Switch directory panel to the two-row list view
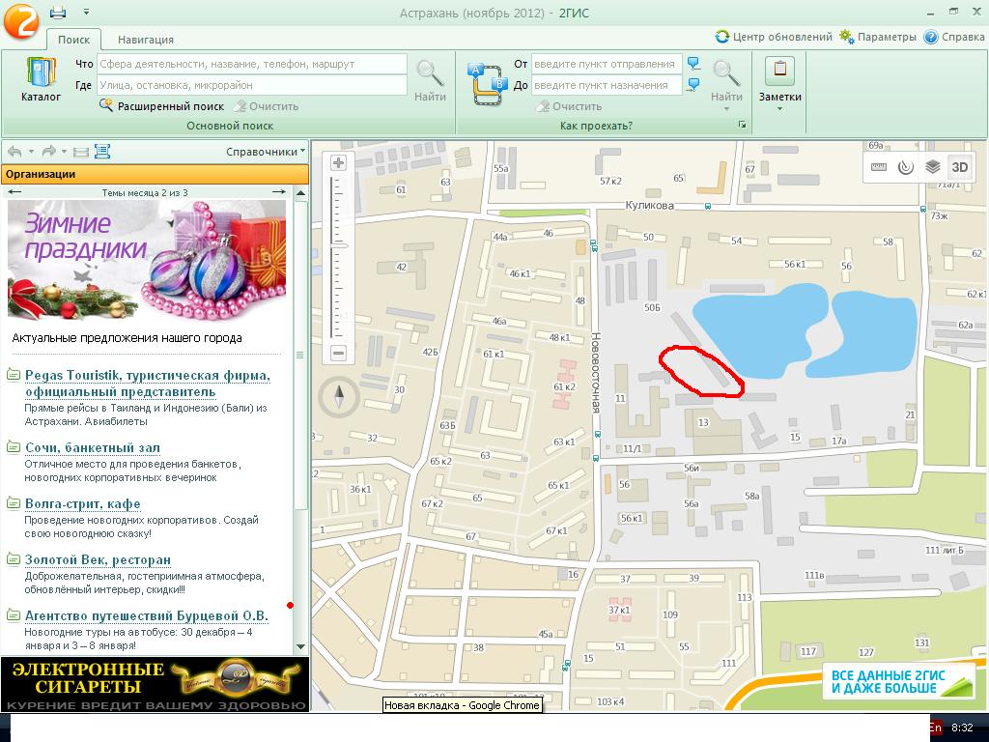The width and height of the screenshot is (989, 742). tap(81, 152)
